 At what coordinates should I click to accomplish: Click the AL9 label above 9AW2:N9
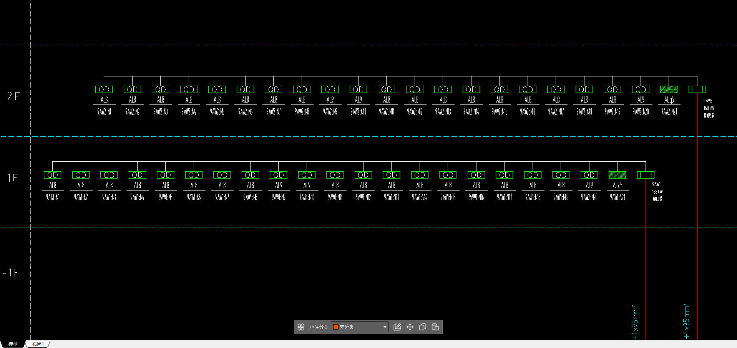(330, 99)
